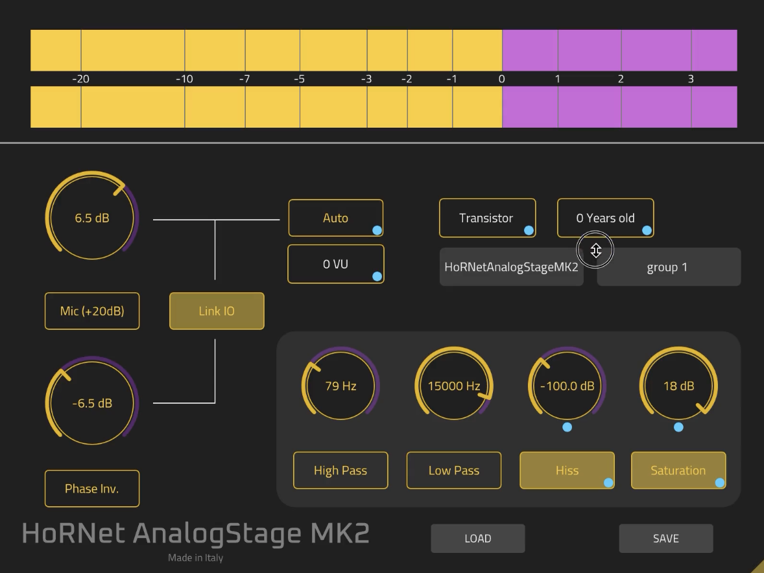
Task: Click the blue dot below the 18 dB knob
Action: tap(678, 427)
